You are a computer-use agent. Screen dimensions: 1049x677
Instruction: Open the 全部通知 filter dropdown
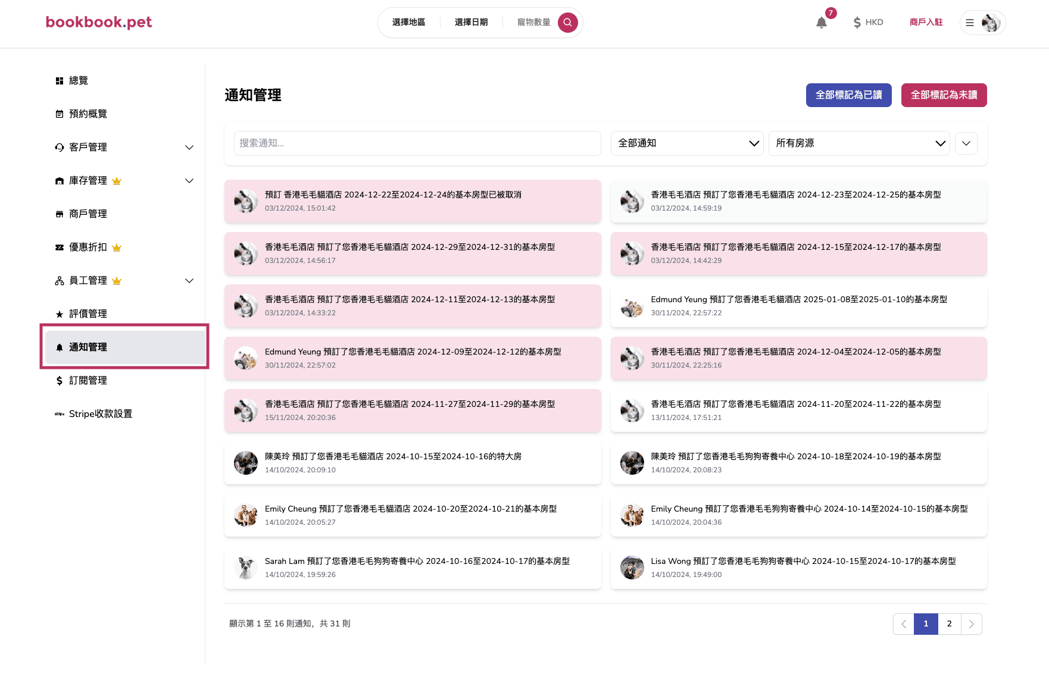688,143
